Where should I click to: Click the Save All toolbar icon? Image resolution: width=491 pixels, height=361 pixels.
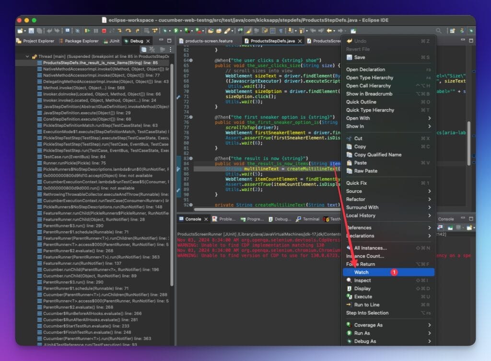39,31
